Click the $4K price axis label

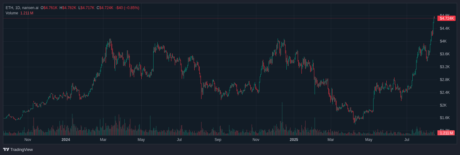(443, 41)
